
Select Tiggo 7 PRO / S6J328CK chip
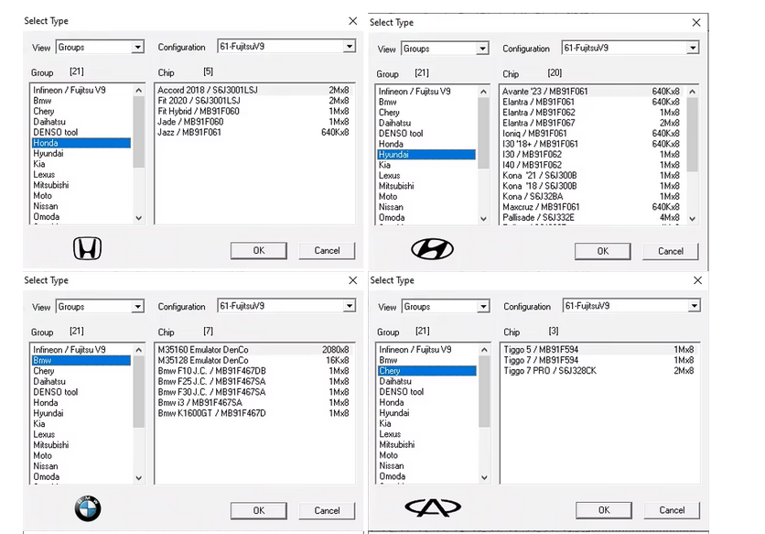pos(549,371)
